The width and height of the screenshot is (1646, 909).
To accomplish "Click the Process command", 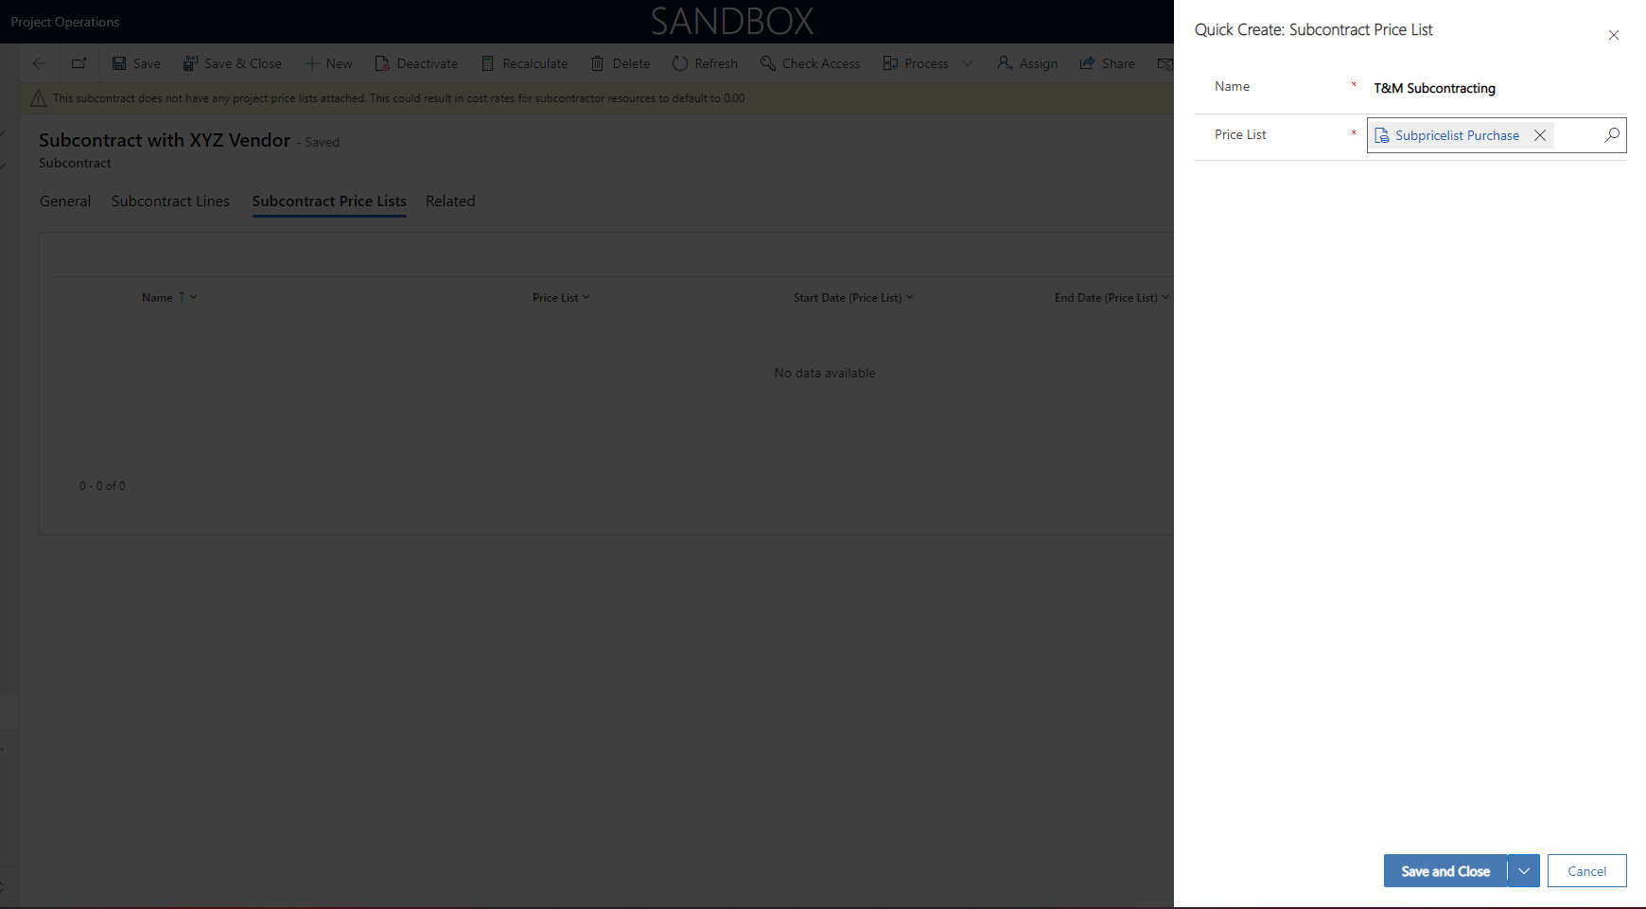I will click(x=916, y=63).
